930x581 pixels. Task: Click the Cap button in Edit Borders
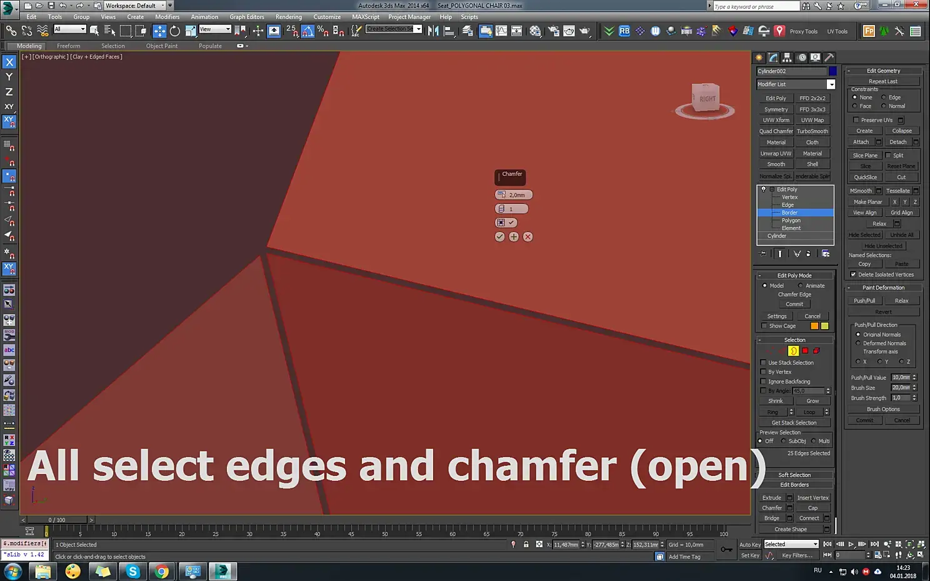tap(812, 508)
